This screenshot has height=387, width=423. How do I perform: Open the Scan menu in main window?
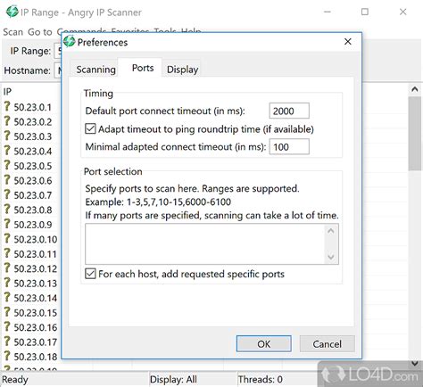[x=13, y=32]
